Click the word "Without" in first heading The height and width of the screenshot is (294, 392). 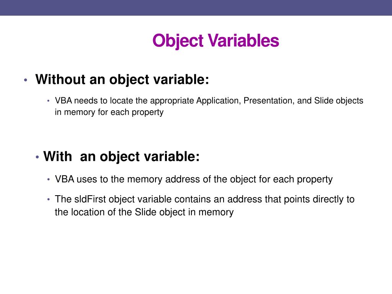coord(61,80)
